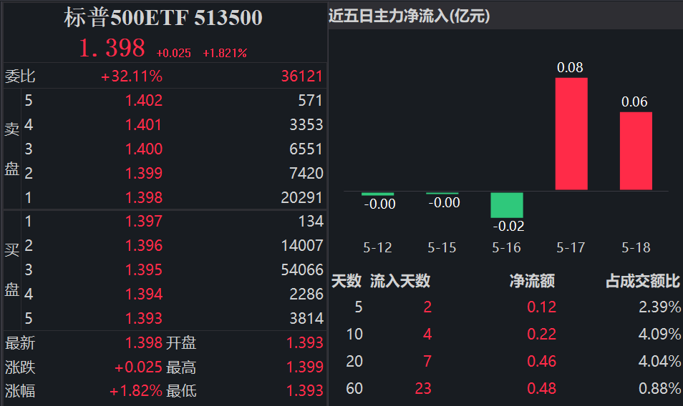Select the 10-day net inflow value 0.22
683x406 pixels.
(x=541, y=334)
